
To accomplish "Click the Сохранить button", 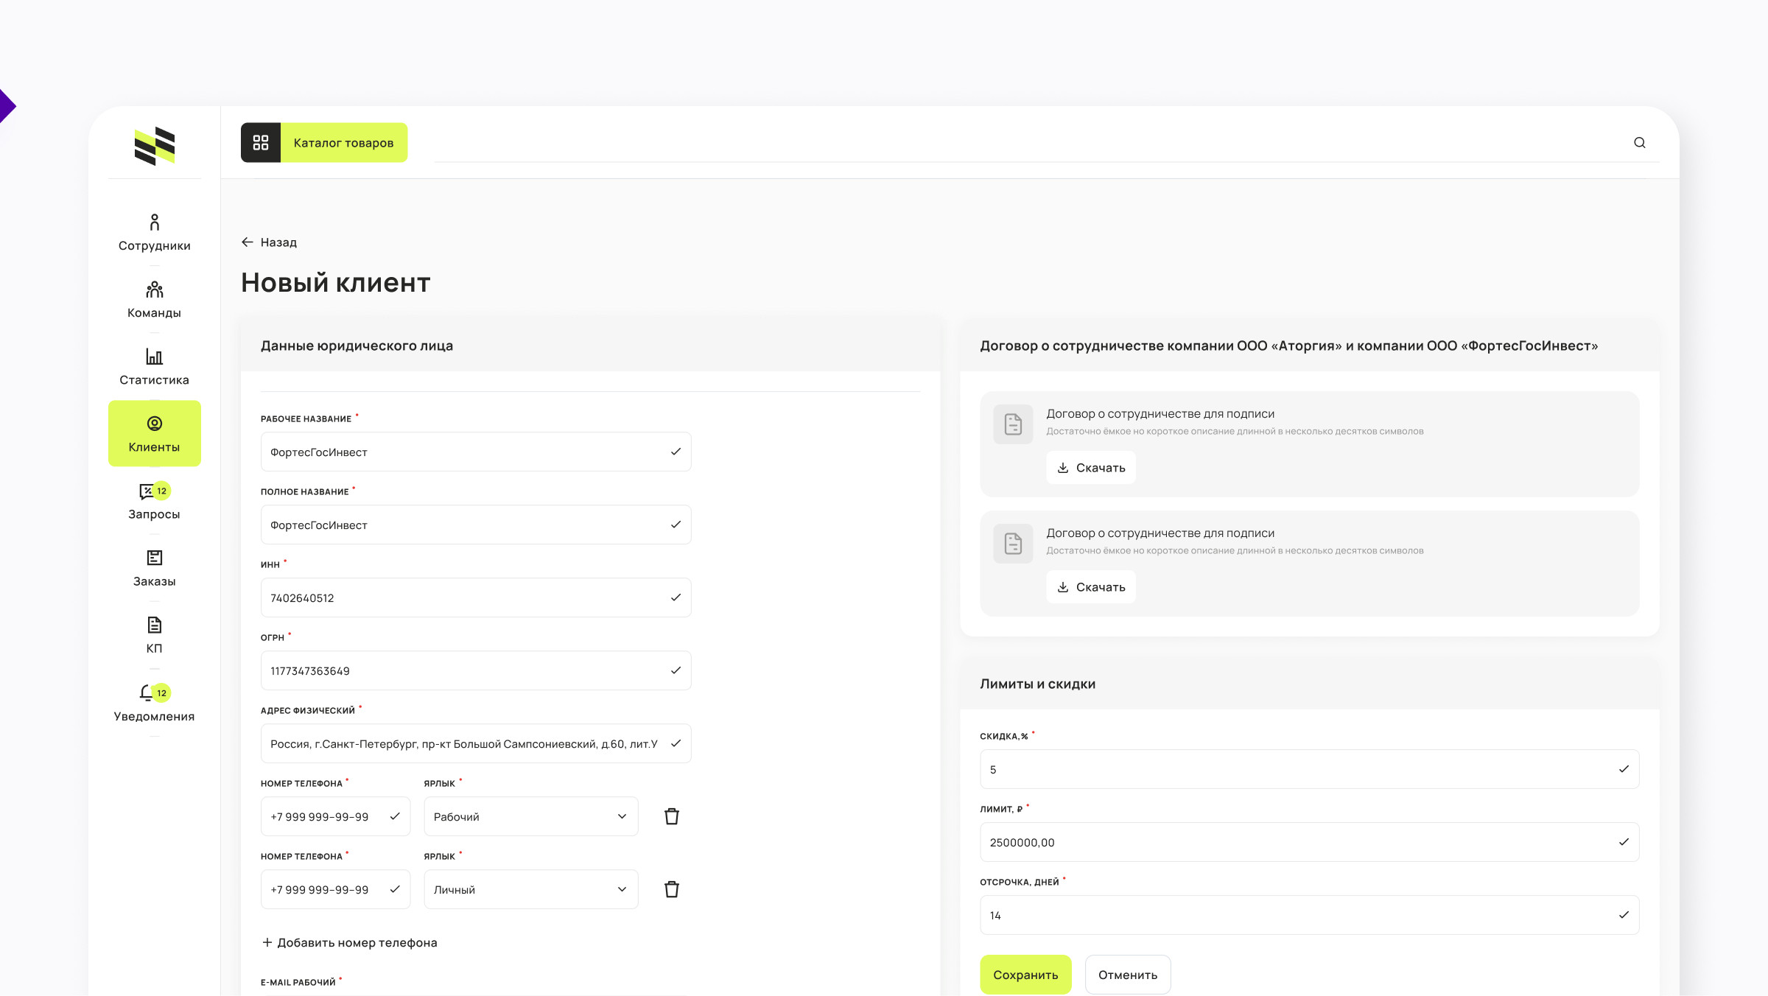I will (1025, 975).
